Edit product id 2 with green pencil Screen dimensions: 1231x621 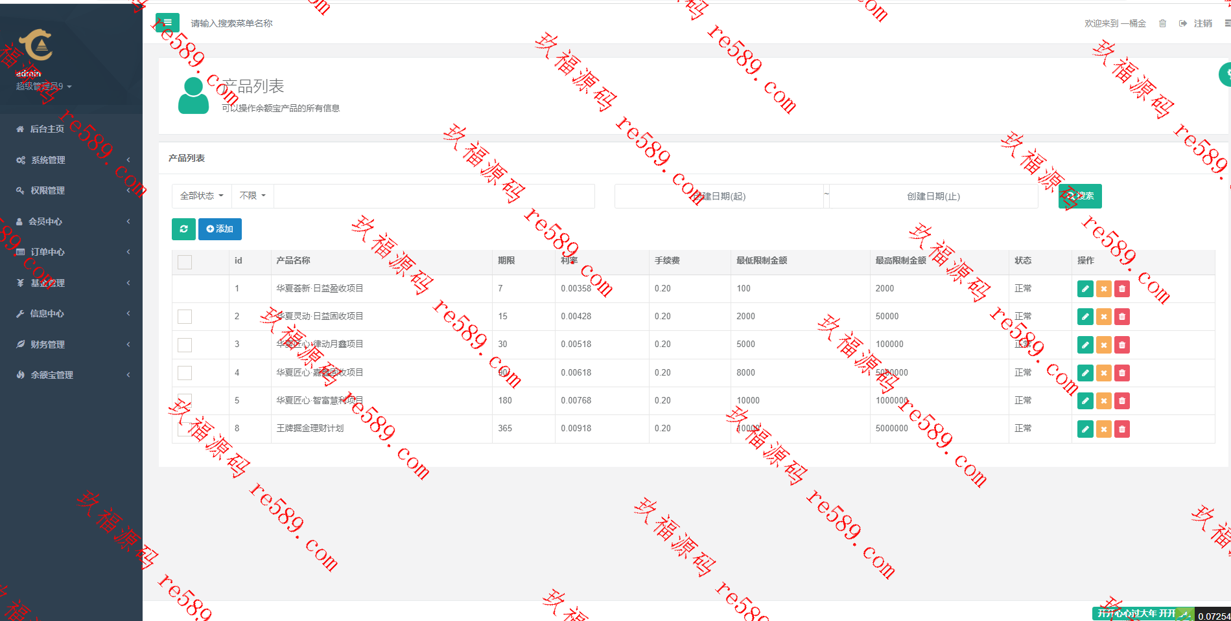[1085, 317]
